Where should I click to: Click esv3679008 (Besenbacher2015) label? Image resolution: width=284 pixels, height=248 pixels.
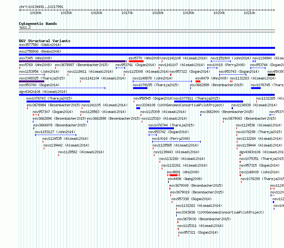pos(196,185)
